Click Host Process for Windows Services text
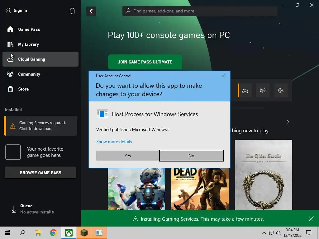This screenshot has height=239, width=319. tap(155, 114)
